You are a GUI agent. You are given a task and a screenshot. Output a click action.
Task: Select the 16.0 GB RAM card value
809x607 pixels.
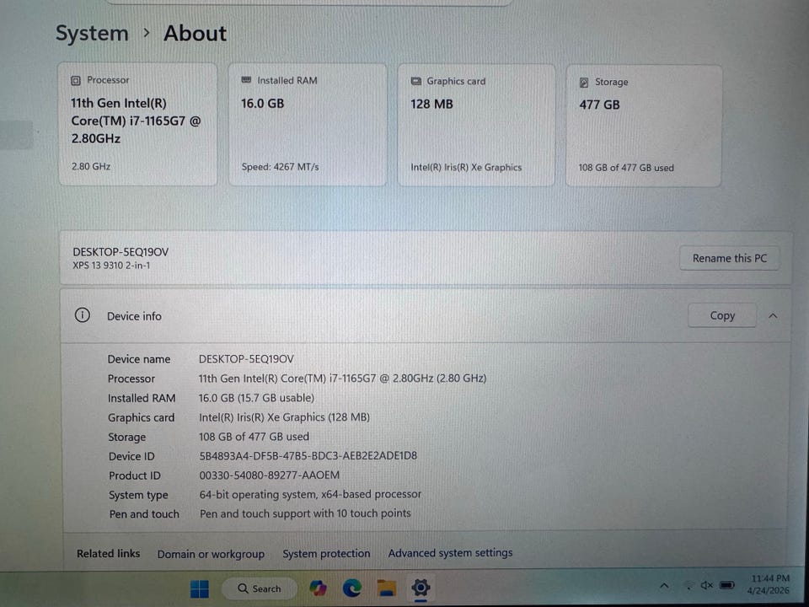pos(263,103)
